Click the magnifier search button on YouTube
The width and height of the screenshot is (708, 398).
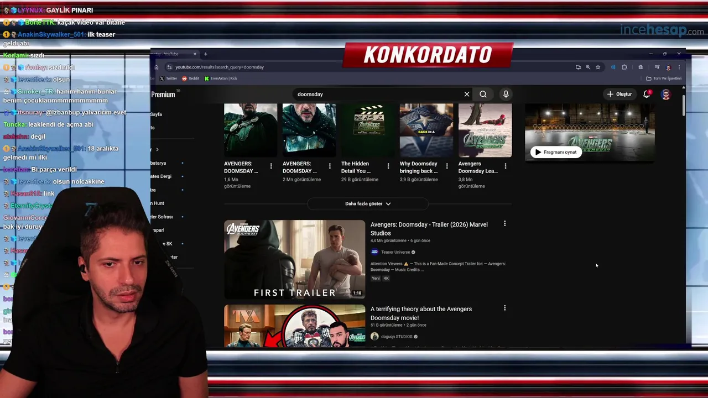click(483, 94)
